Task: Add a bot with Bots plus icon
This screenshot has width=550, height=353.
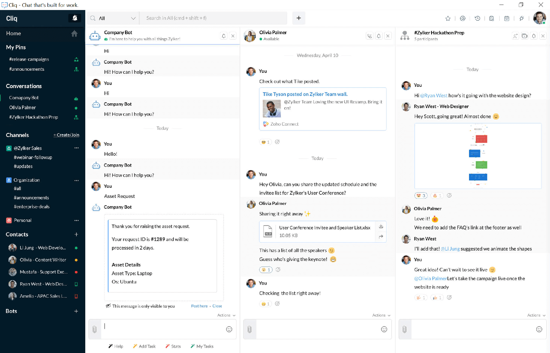Action: pyautogui.click(x=76, y=311)
